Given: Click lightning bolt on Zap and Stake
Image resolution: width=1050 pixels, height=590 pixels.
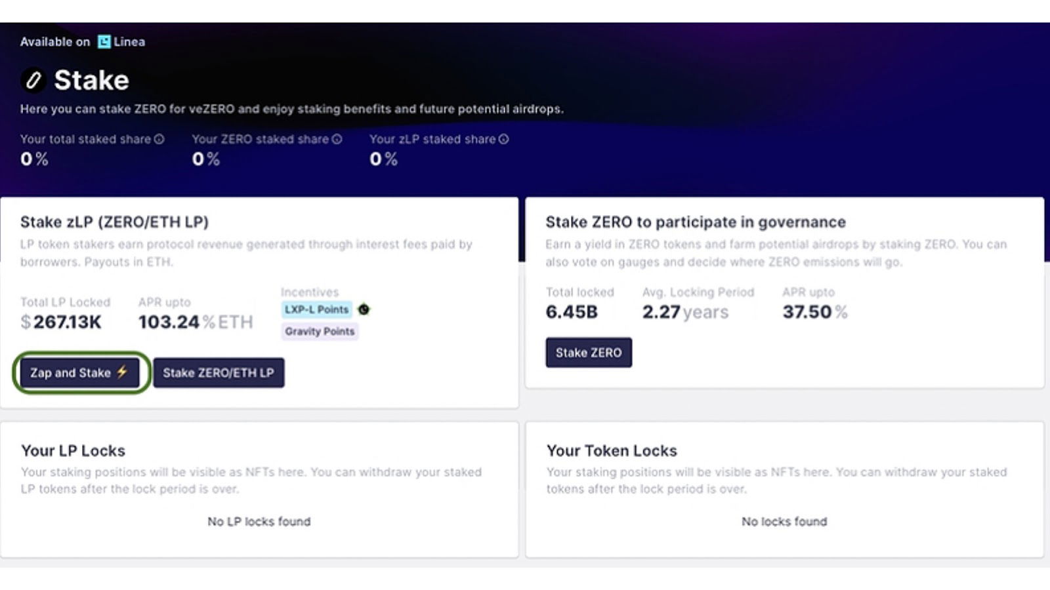Looking at the screenshot, I should [122, 372].
